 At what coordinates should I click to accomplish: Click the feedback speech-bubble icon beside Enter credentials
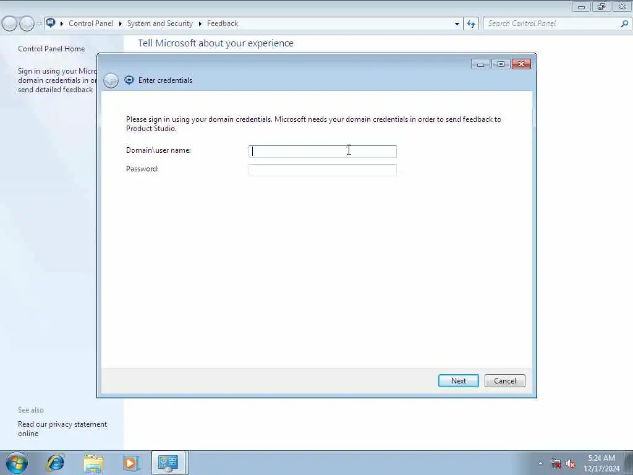point(129,80)
